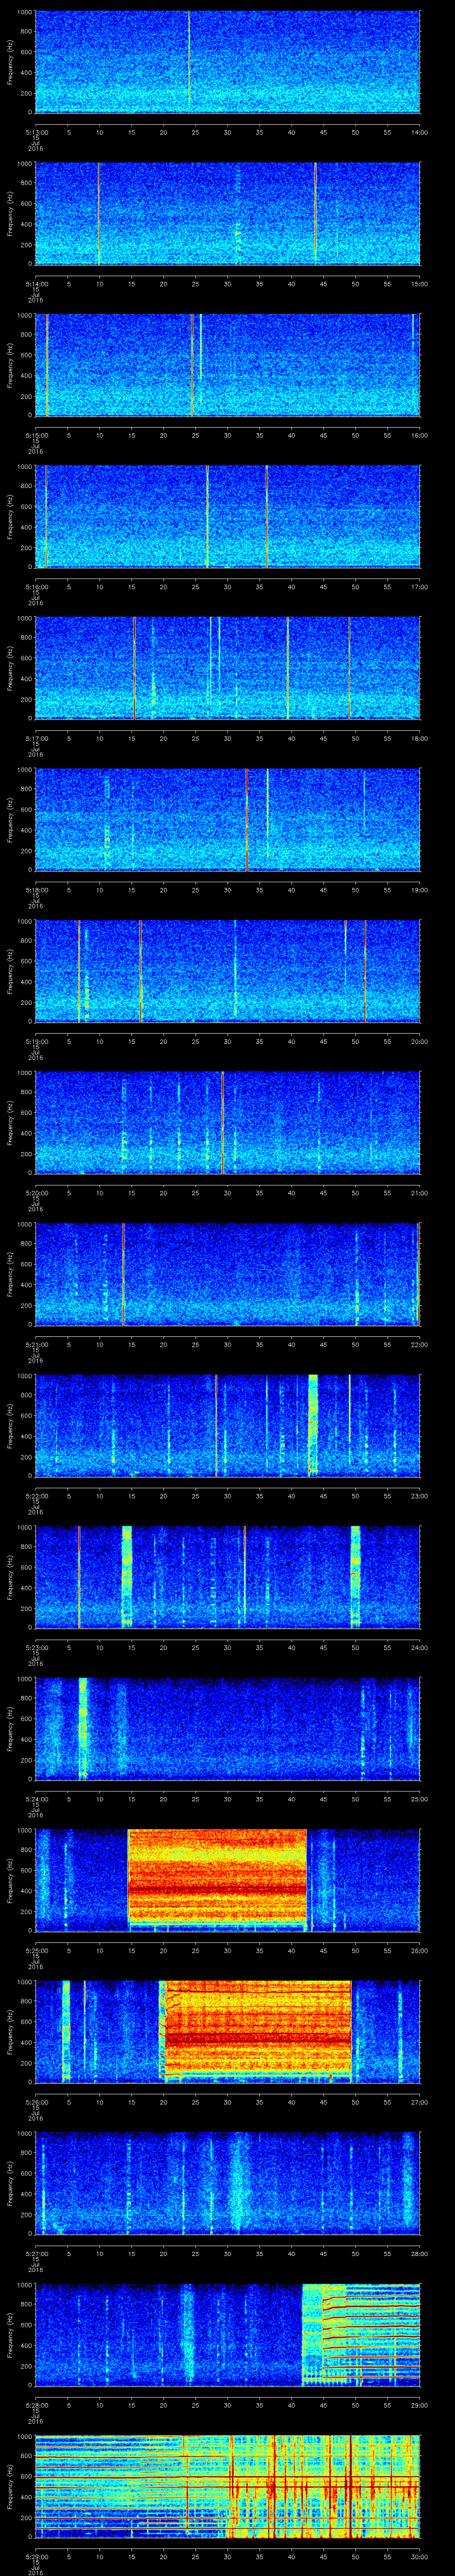Image resolution: width=455 pixels, height=2576 pixels.
Task: Click the 5:20:00 start time label
Action: point(36,1192)
